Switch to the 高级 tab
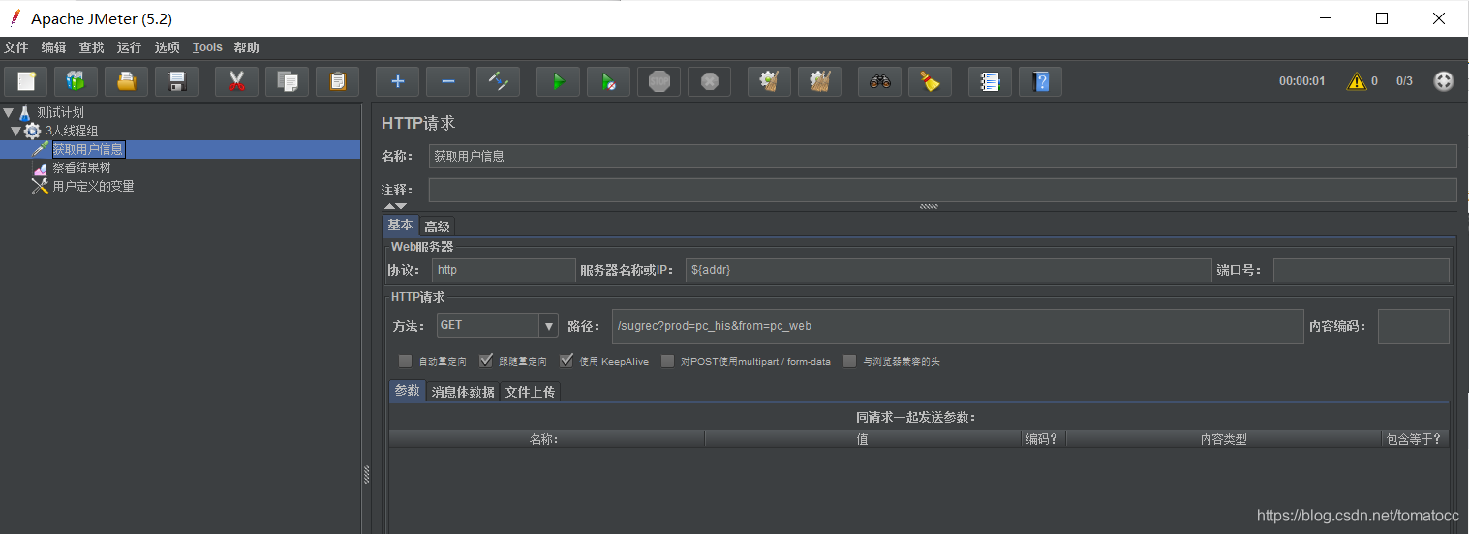This screenshot has height=534, width=1469. pyautogui.click(x=437, y=226)
